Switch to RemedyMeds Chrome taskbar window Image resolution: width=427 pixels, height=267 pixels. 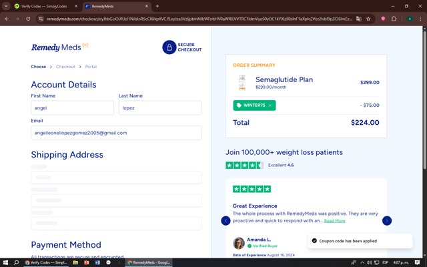[x=149, y=262]
